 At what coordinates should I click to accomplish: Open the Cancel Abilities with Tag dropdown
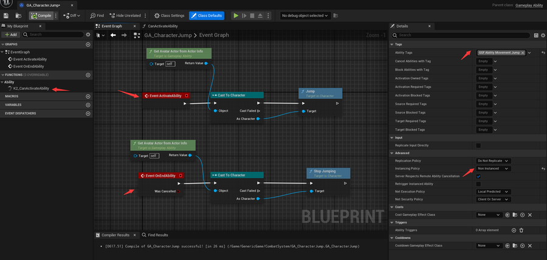(x=495, y=61)
